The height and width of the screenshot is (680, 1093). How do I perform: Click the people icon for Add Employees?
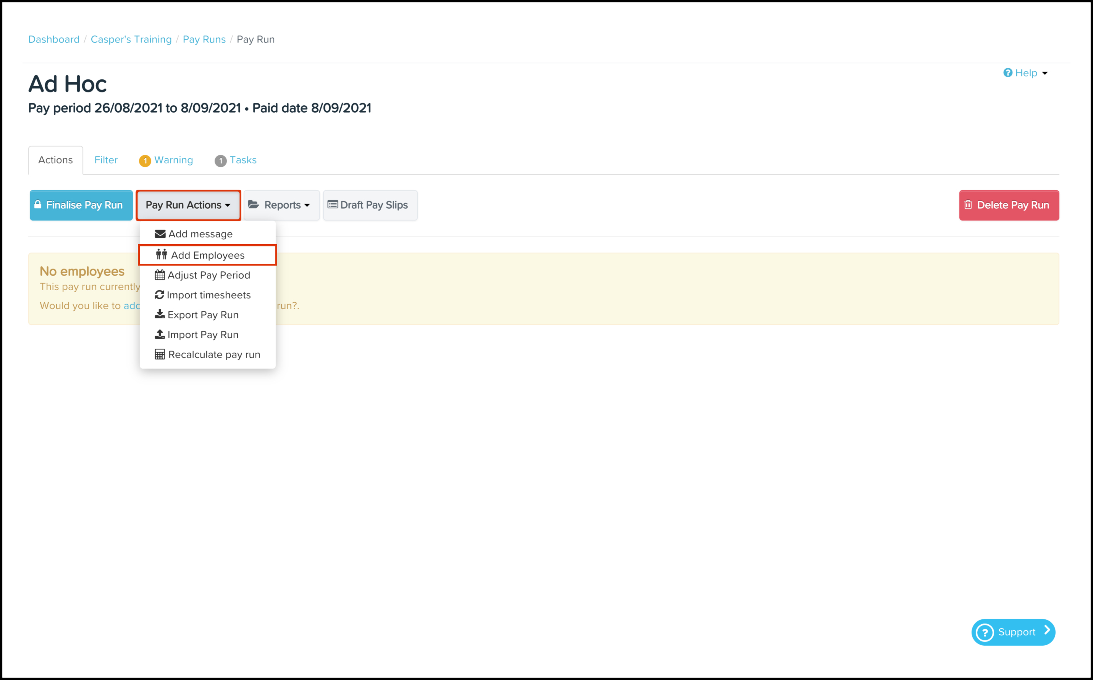[162, 255]
